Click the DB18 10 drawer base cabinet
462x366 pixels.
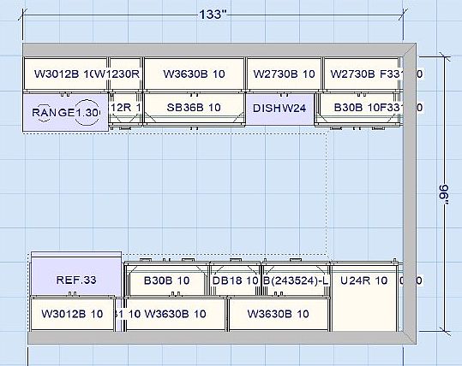(235, 280)
